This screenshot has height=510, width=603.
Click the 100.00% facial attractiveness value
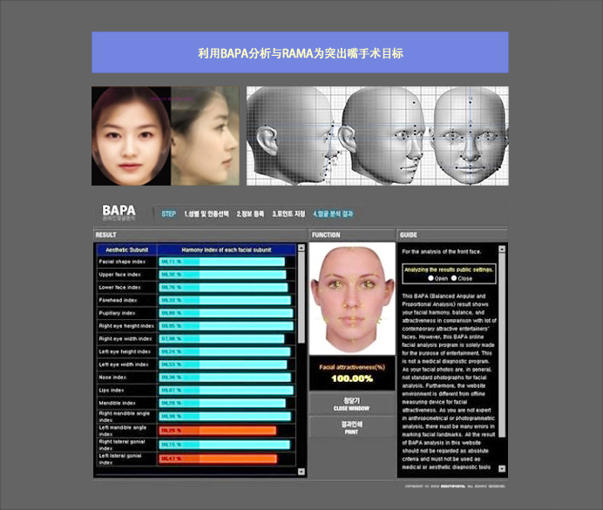point(352,378)
